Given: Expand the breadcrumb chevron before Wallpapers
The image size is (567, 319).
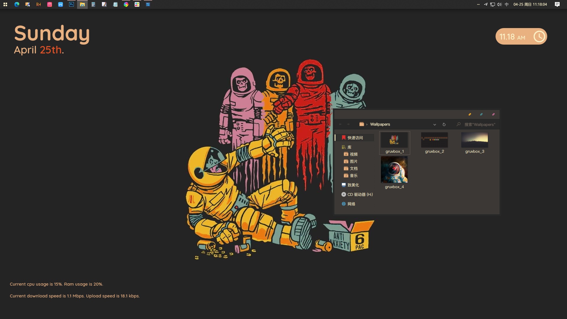Looking at the screenshot, I should (x=367, y=125).
